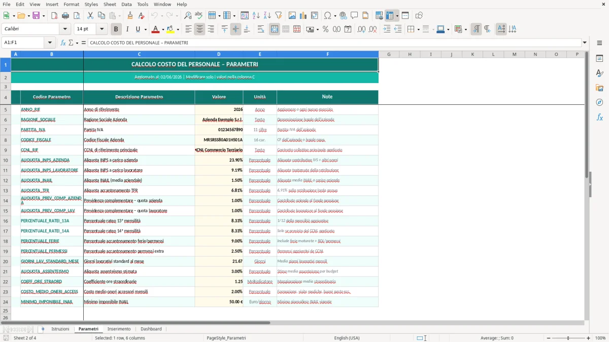Toggle Merge and Center Cells
609x342 pixels.
275,29
